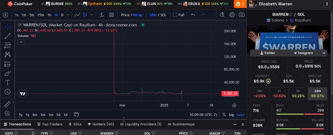Open the Bubblemaps tab
Screen dimensions: 333x135
pyautogui.click(x=181, y=124)
